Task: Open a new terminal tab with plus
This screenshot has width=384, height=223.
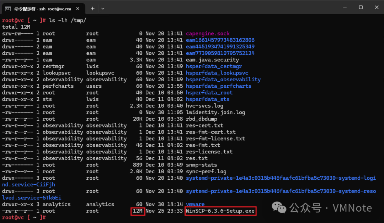Action: coord(92,9)
